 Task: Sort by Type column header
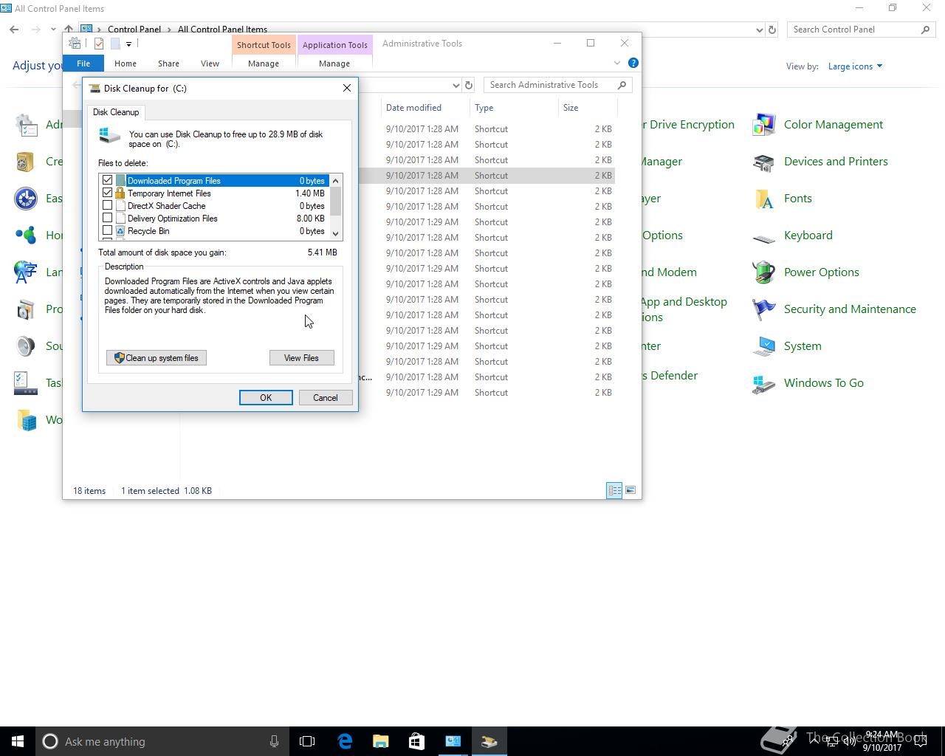514,108
